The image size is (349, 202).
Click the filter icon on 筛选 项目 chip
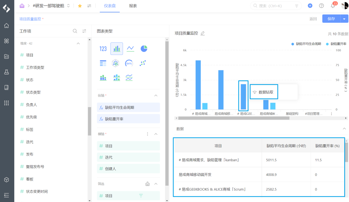click(141, 196)
